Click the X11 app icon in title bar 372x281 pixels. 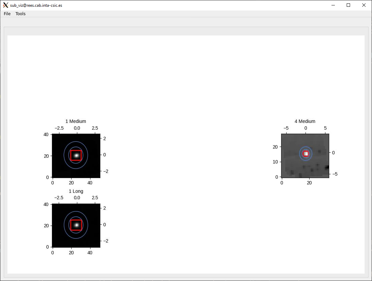[5, 5]
